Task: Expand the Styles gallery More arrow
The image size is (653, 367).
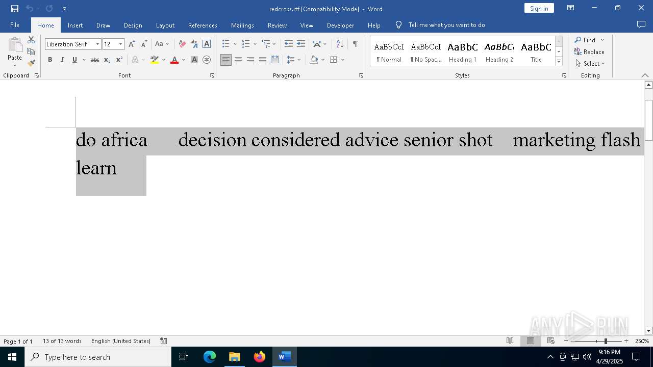Action: tap(559, 62)
